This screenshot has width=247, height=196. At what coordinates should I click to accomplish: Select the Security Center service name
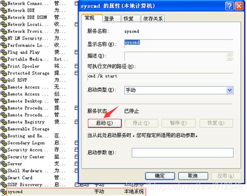26,157
